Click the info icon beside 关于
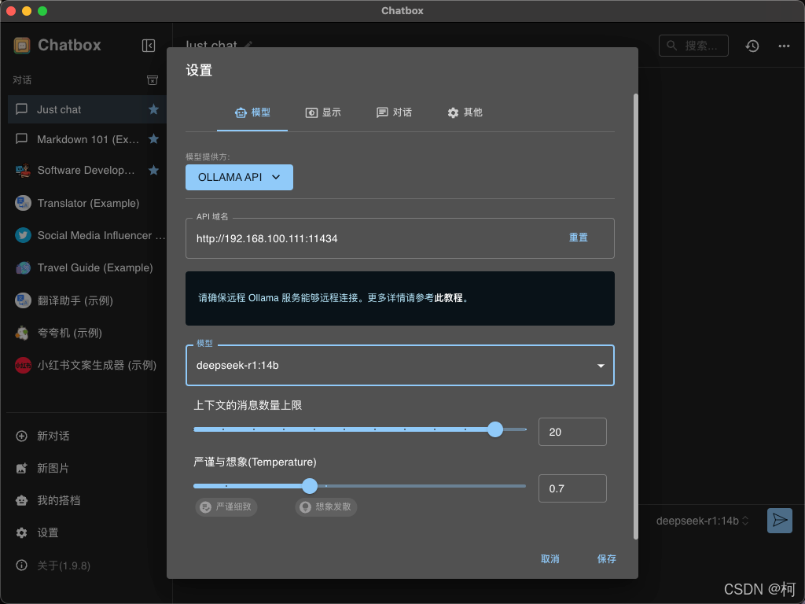805x604 pixels. pyautogui.click(x=21, y=565)
